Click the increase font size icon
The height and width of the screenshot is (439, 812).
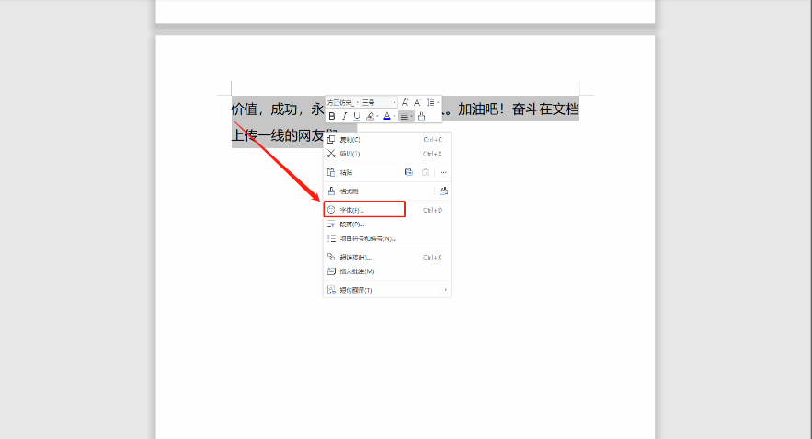coord(406,102)
